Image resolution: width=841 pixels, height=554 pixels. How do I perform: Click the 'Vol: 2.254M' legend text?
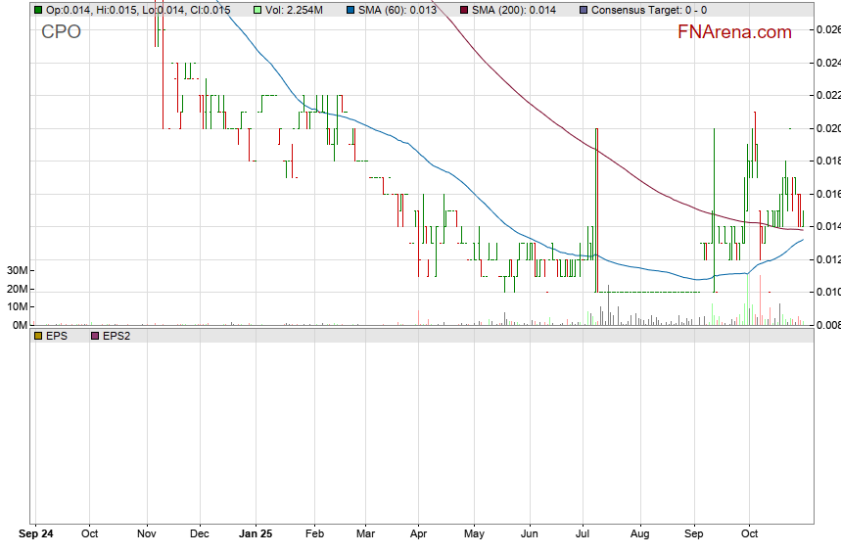pos(299,10)
